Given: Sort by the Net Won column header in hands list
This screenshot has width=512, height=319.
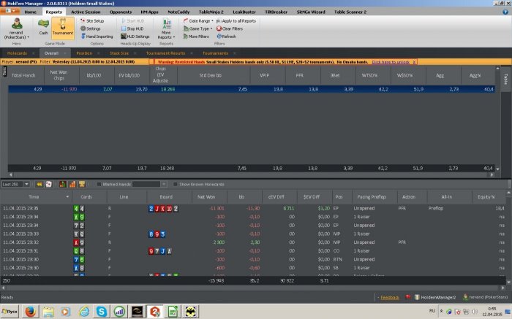Looking at the screenshot, I should click(x=206, y=197).
